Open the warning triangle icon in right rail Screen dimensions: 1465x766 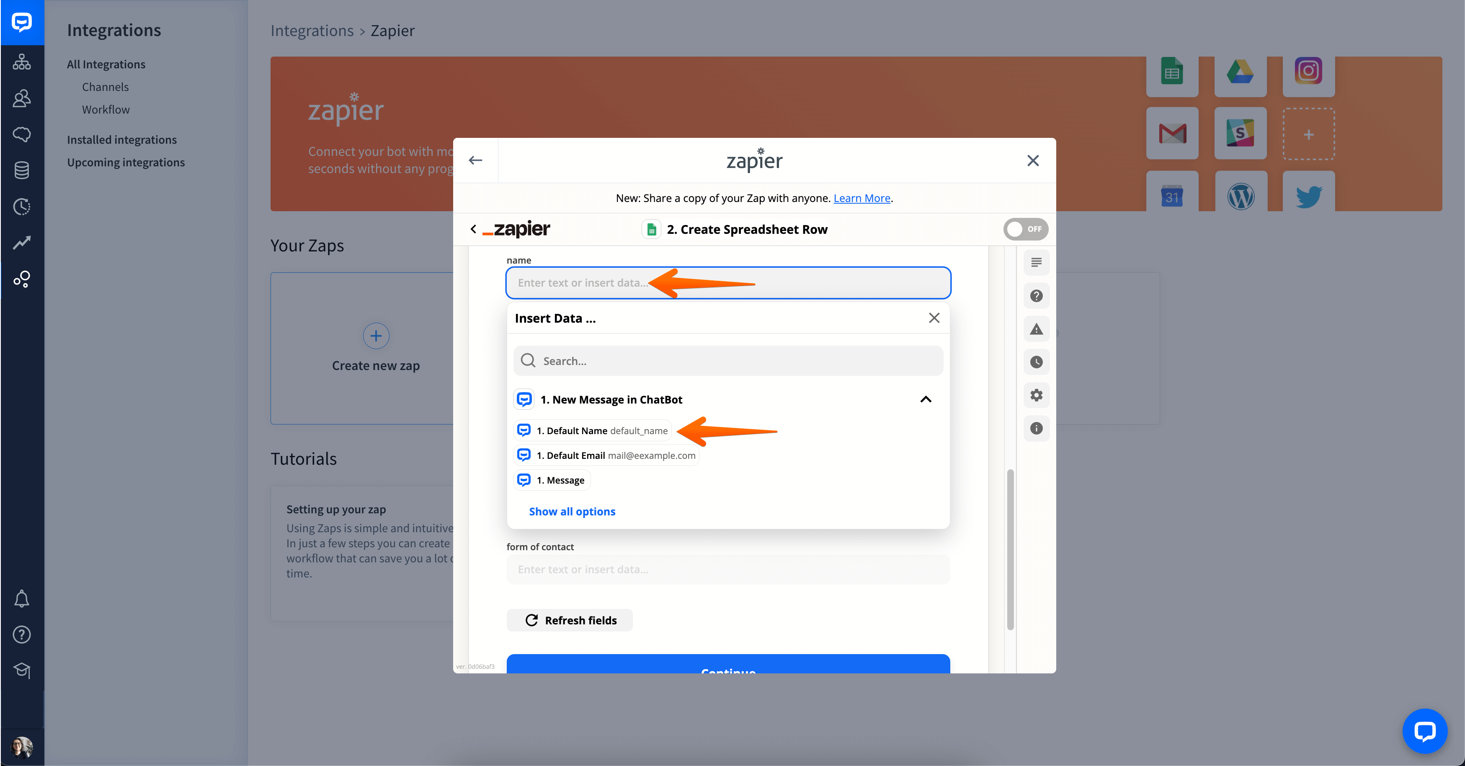pos(1036,329)
